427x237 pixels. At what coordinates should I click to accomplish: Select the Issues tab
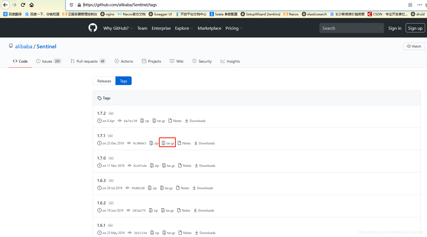tap(49, 61)
